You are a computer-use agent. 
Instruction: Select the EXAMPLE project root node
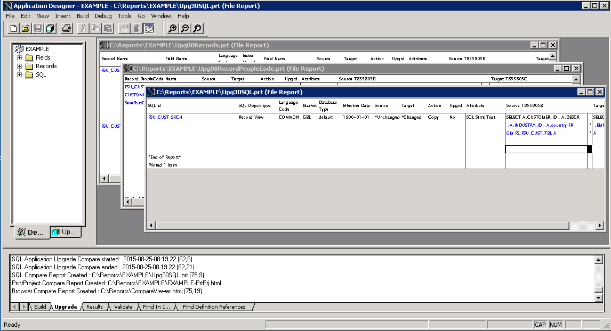click(37, 49)
